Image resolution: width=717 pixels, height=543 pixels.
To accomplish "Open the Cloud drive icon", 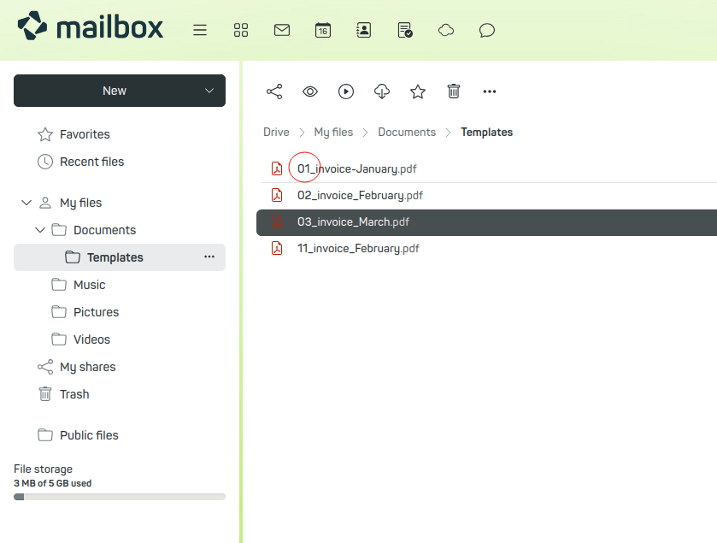I will [x=445, y=30].
